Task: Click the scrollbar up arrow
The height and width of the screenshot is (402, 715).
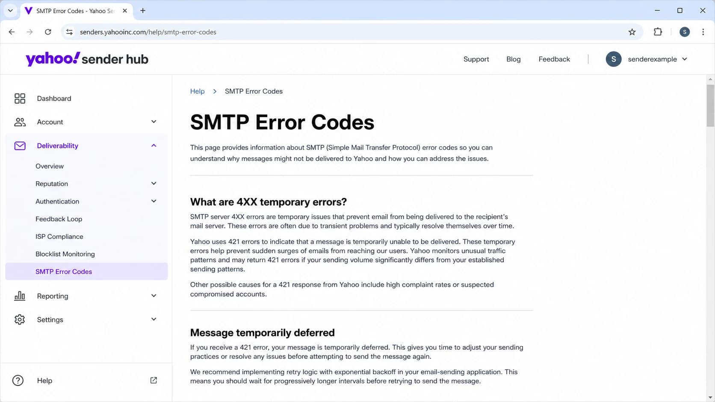Action: (x=710, y=79)
